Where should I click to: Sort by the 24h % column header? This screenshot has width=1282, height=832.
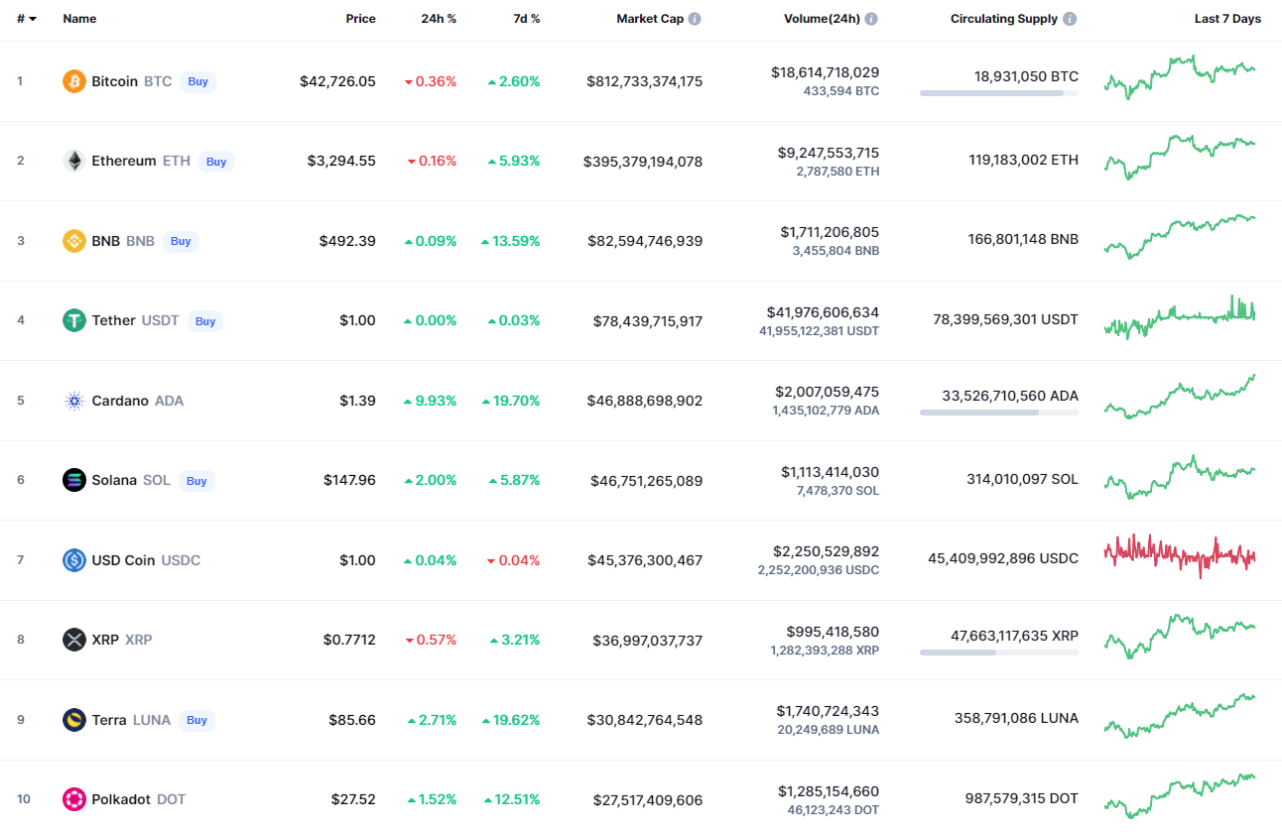(x=438, y=19)
